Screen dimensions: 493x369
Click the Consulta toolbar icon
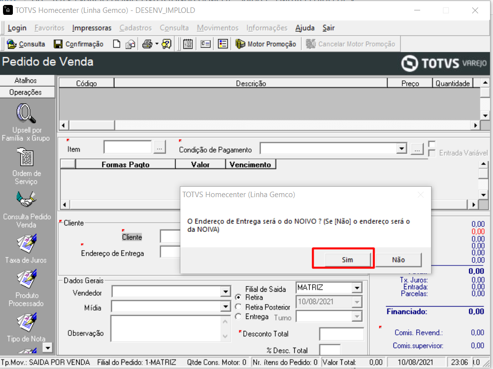(11, 44)
